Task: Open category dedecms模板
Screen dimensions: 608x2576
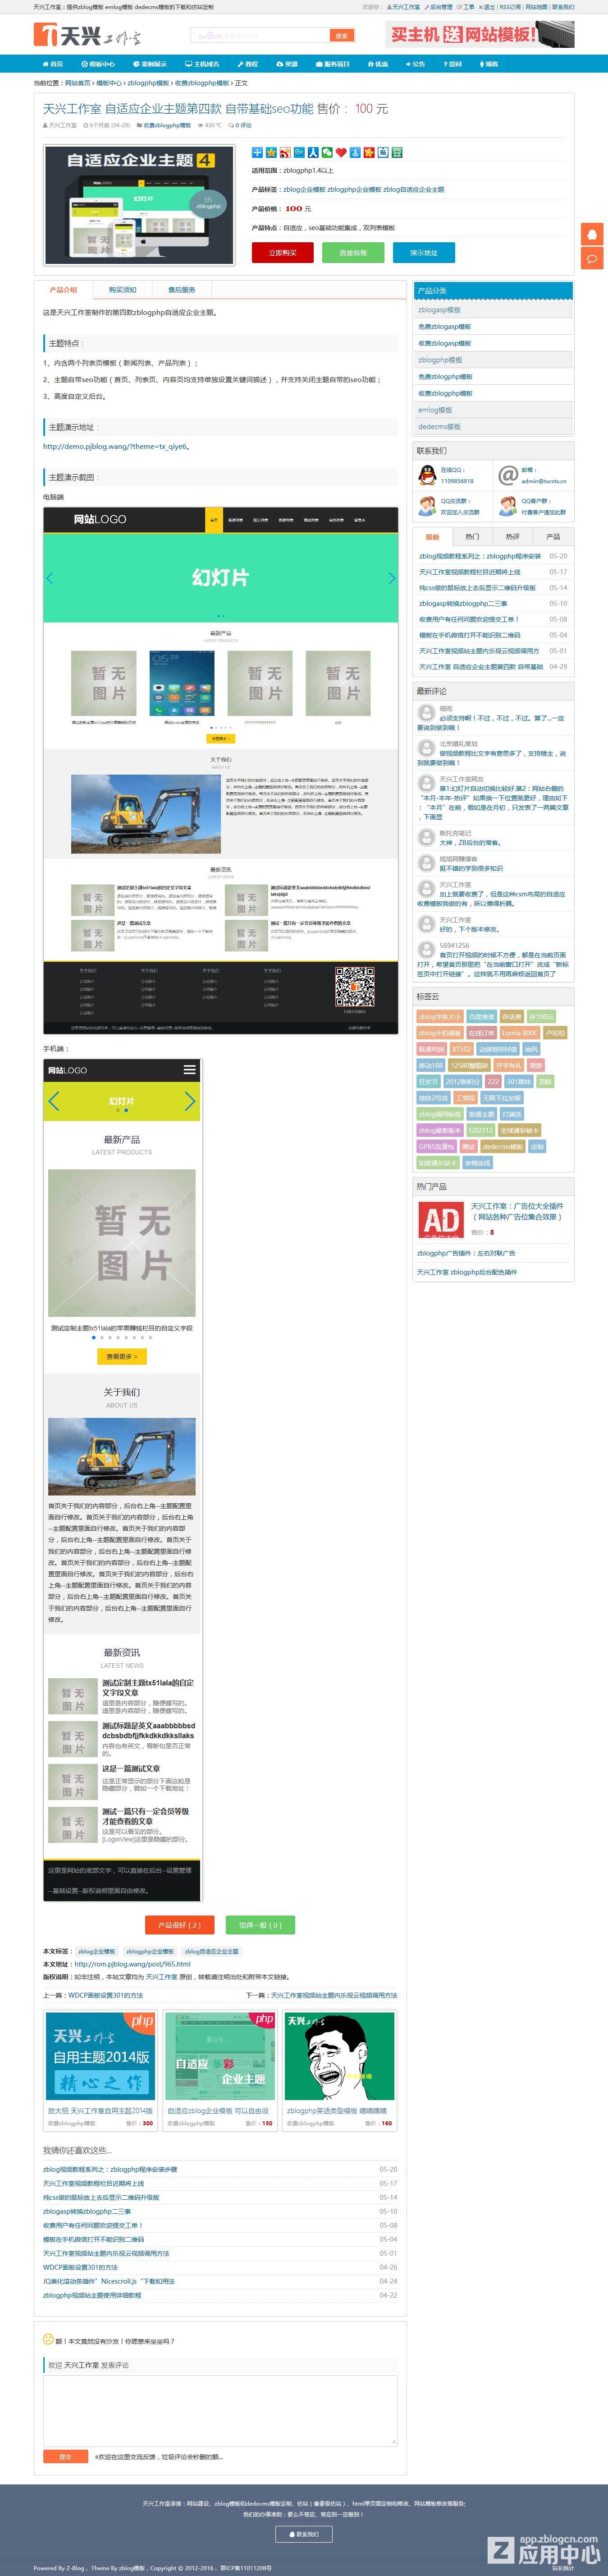Action: pos(439,427)
